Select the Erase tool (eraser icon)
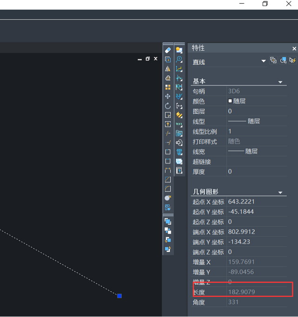 [x=168, y=50]
